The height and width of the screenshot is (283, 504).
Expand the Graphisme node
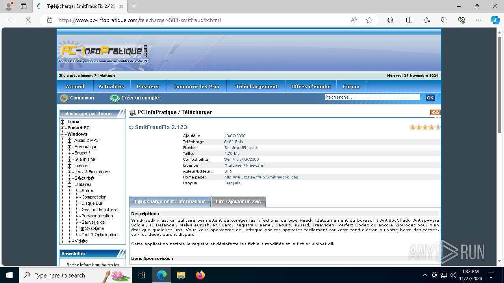coord(69,160)
